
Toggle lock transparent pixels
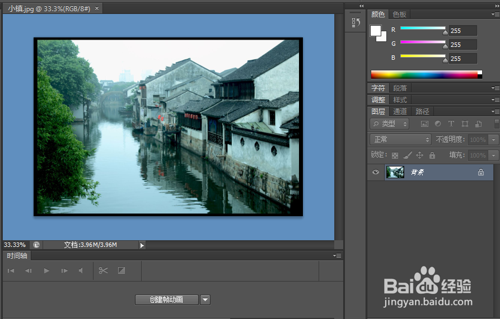point(395,155)
